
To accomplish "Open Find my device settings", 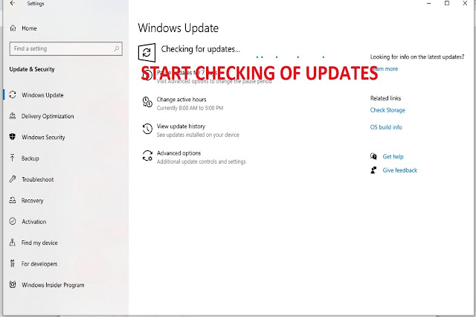I will coord(39,243).
